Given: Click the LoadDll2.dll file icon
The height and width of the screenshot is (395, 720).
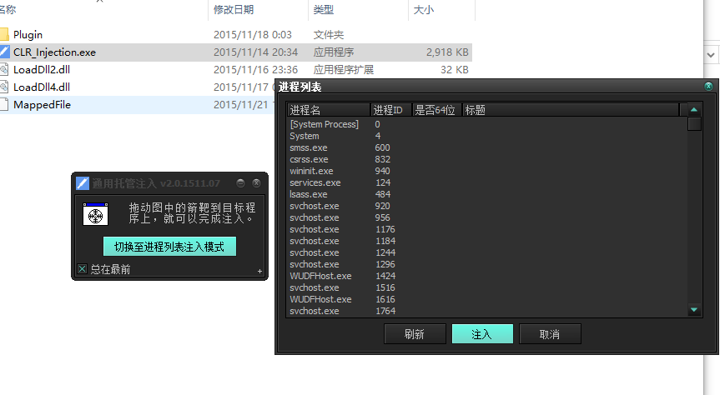Looking at the screenshot, I should 4,70.
